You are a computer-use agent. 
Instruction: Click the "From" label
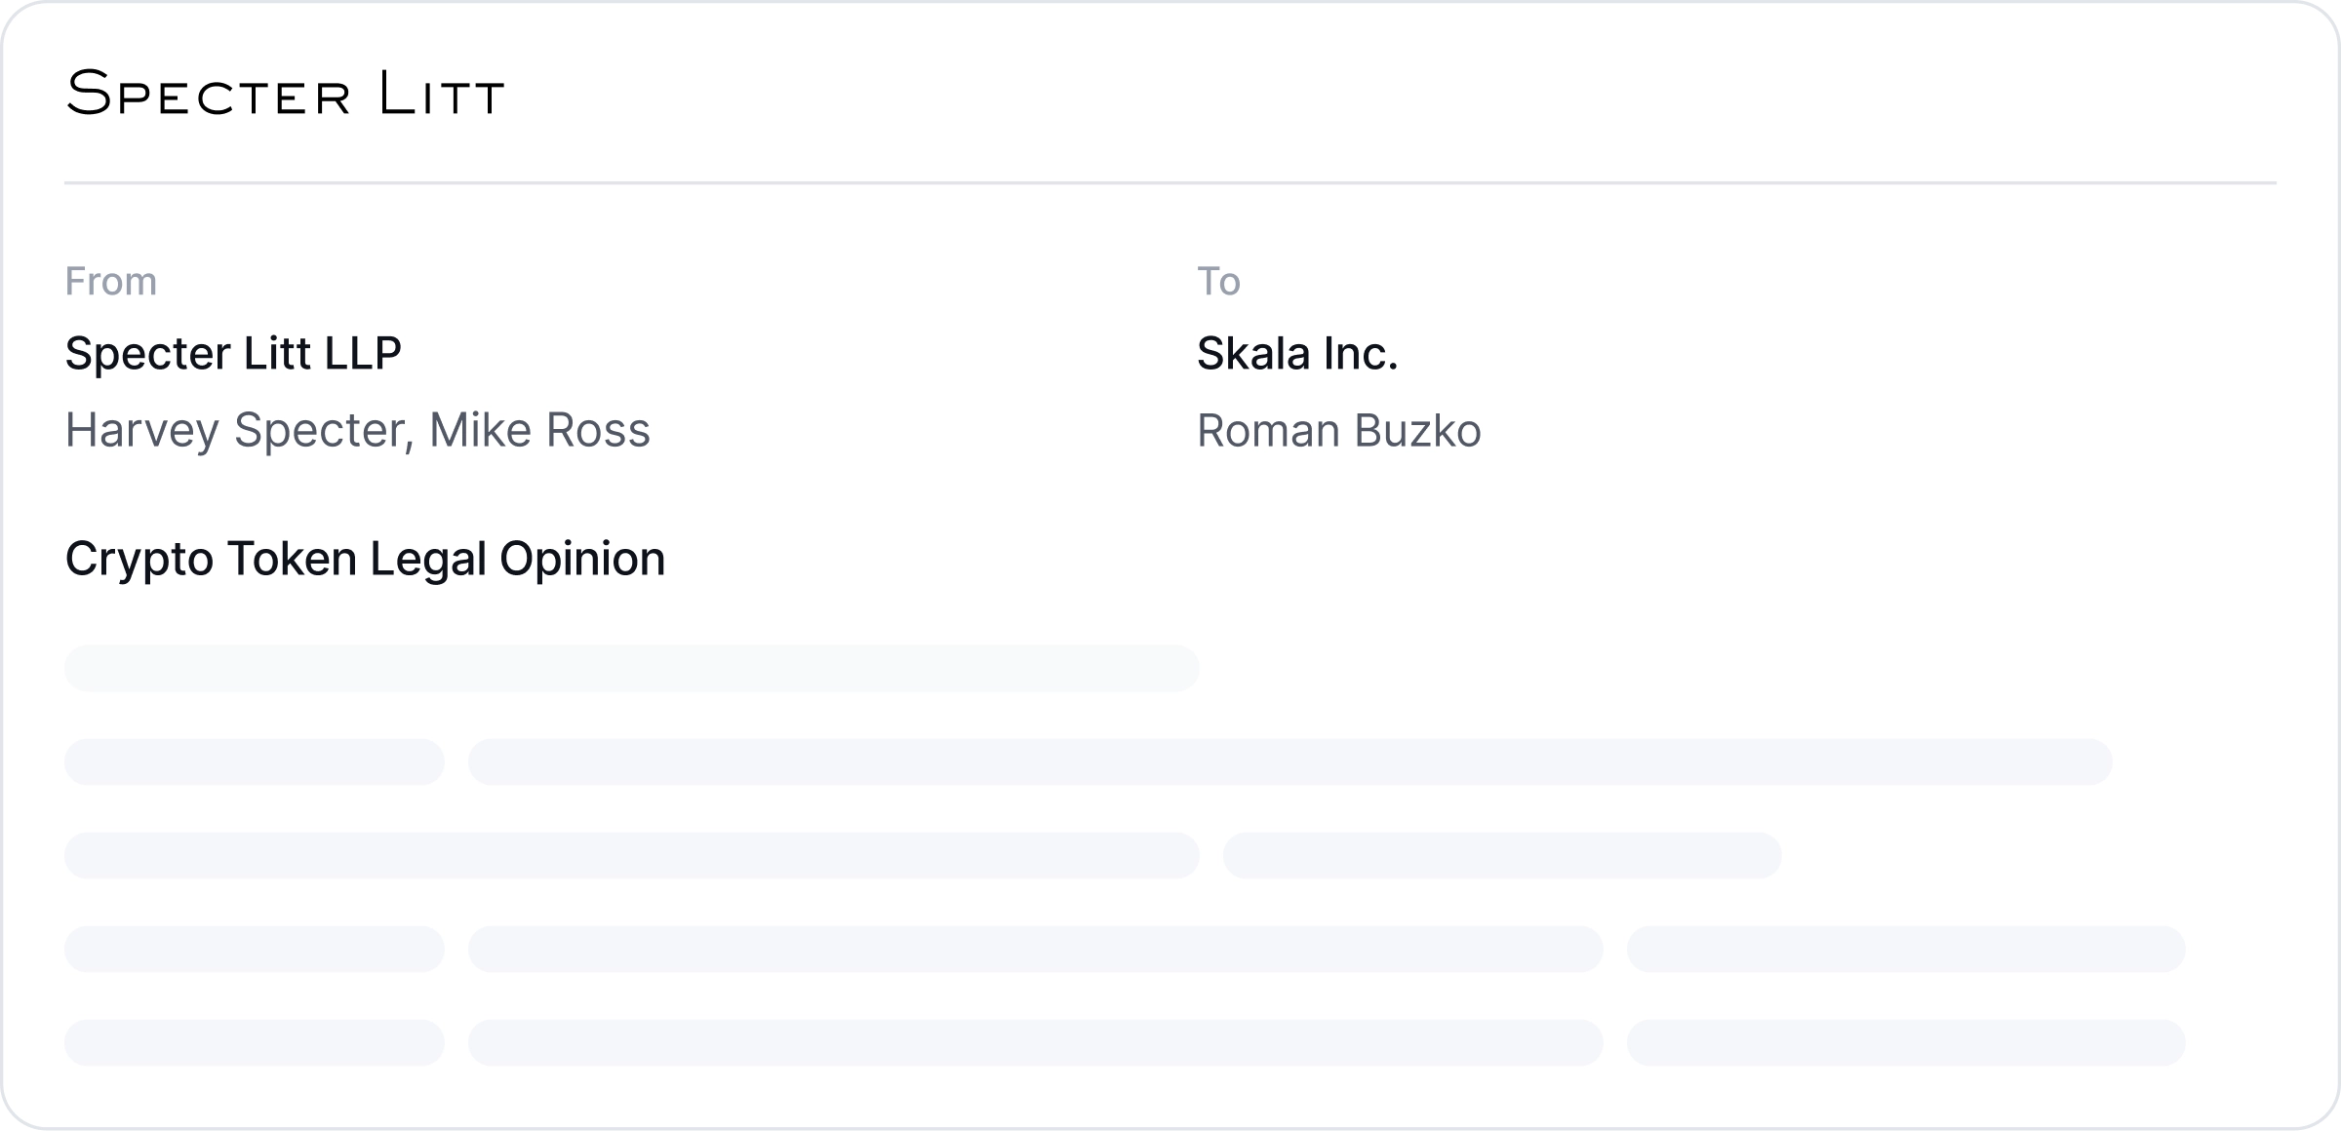(x=110, y=281)
